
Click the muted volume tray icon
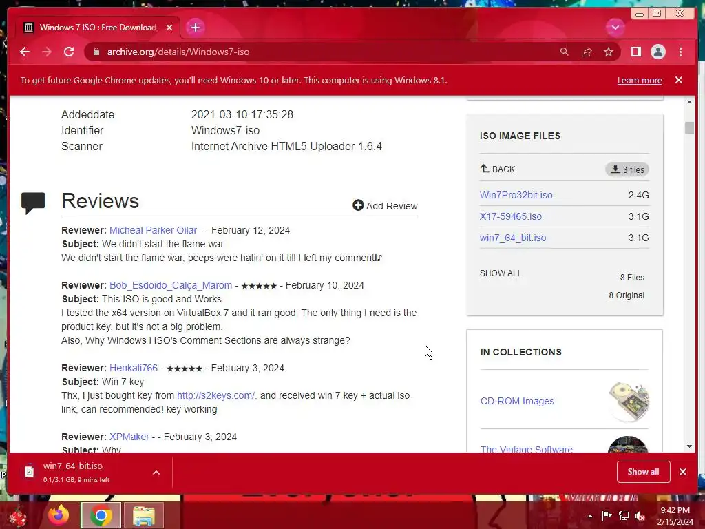[x=640, y=516]
